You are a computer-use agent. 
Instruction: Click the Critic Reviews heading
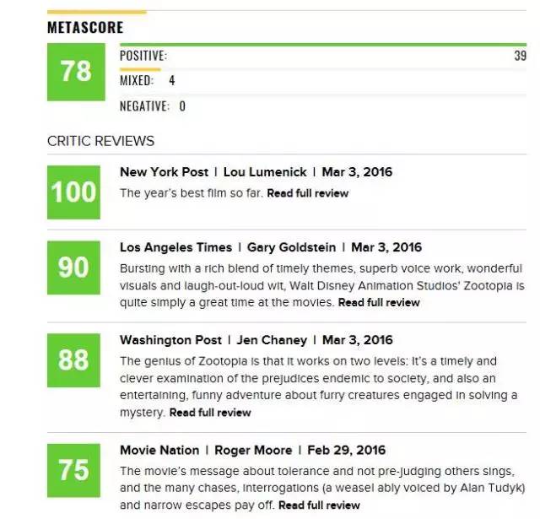click(x=100, y=141)
